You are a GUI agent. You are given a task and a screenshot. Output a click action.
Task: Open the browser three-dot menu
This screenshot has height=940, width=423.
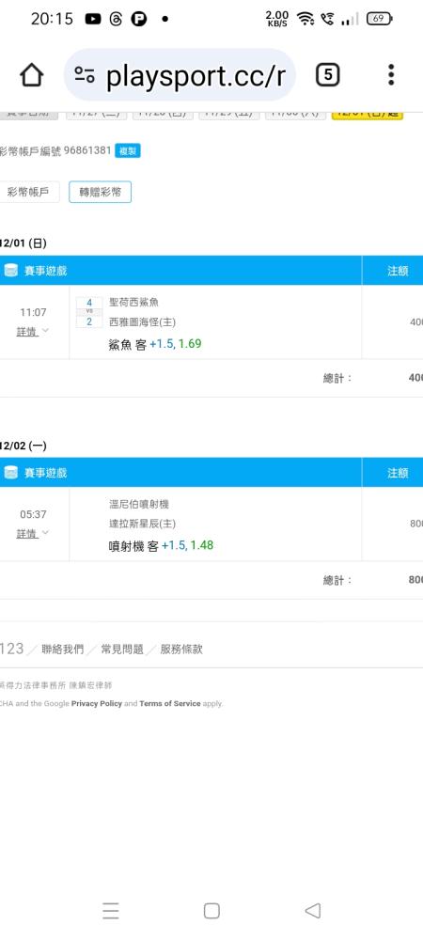click(x=391, y=75)
